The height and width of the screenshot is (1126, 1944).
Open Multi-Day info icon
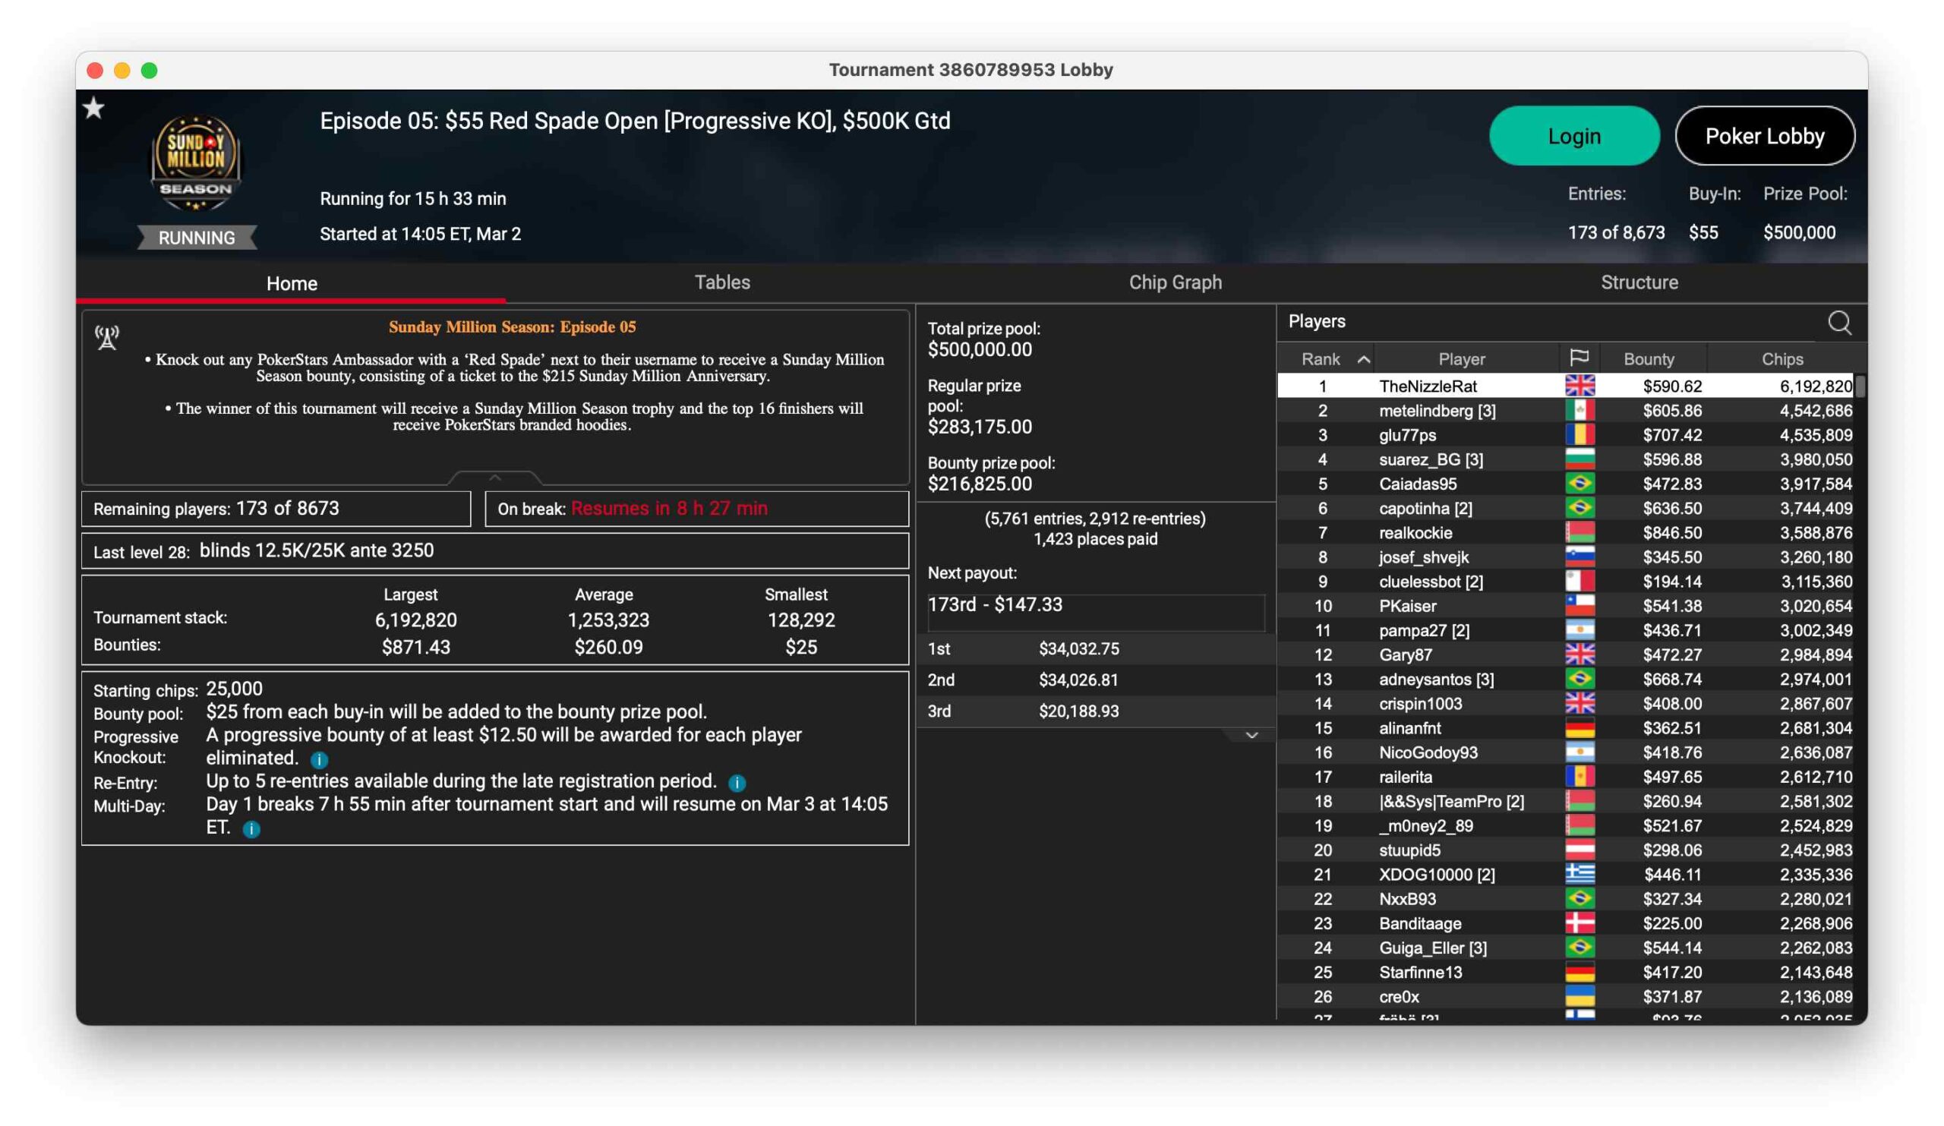tap(251, 829)
